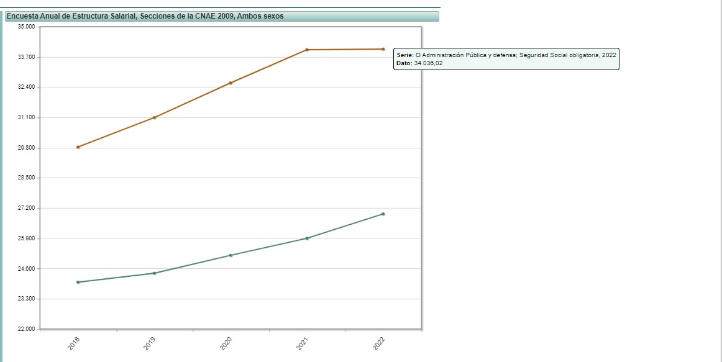Click the 2018 label on the x-axis

tap(74, 344)
